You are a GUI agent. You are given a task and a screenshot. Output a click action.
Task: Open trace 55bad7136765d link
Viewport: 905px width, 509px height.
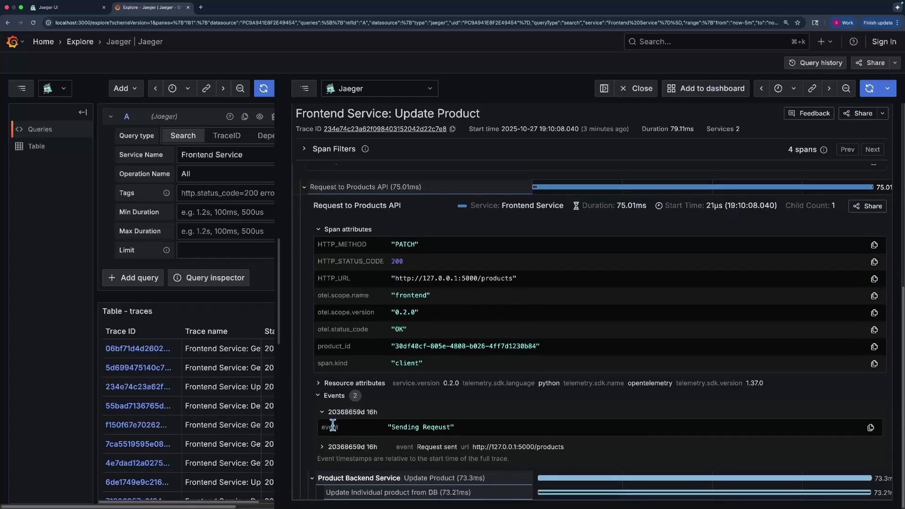(138, 406)
